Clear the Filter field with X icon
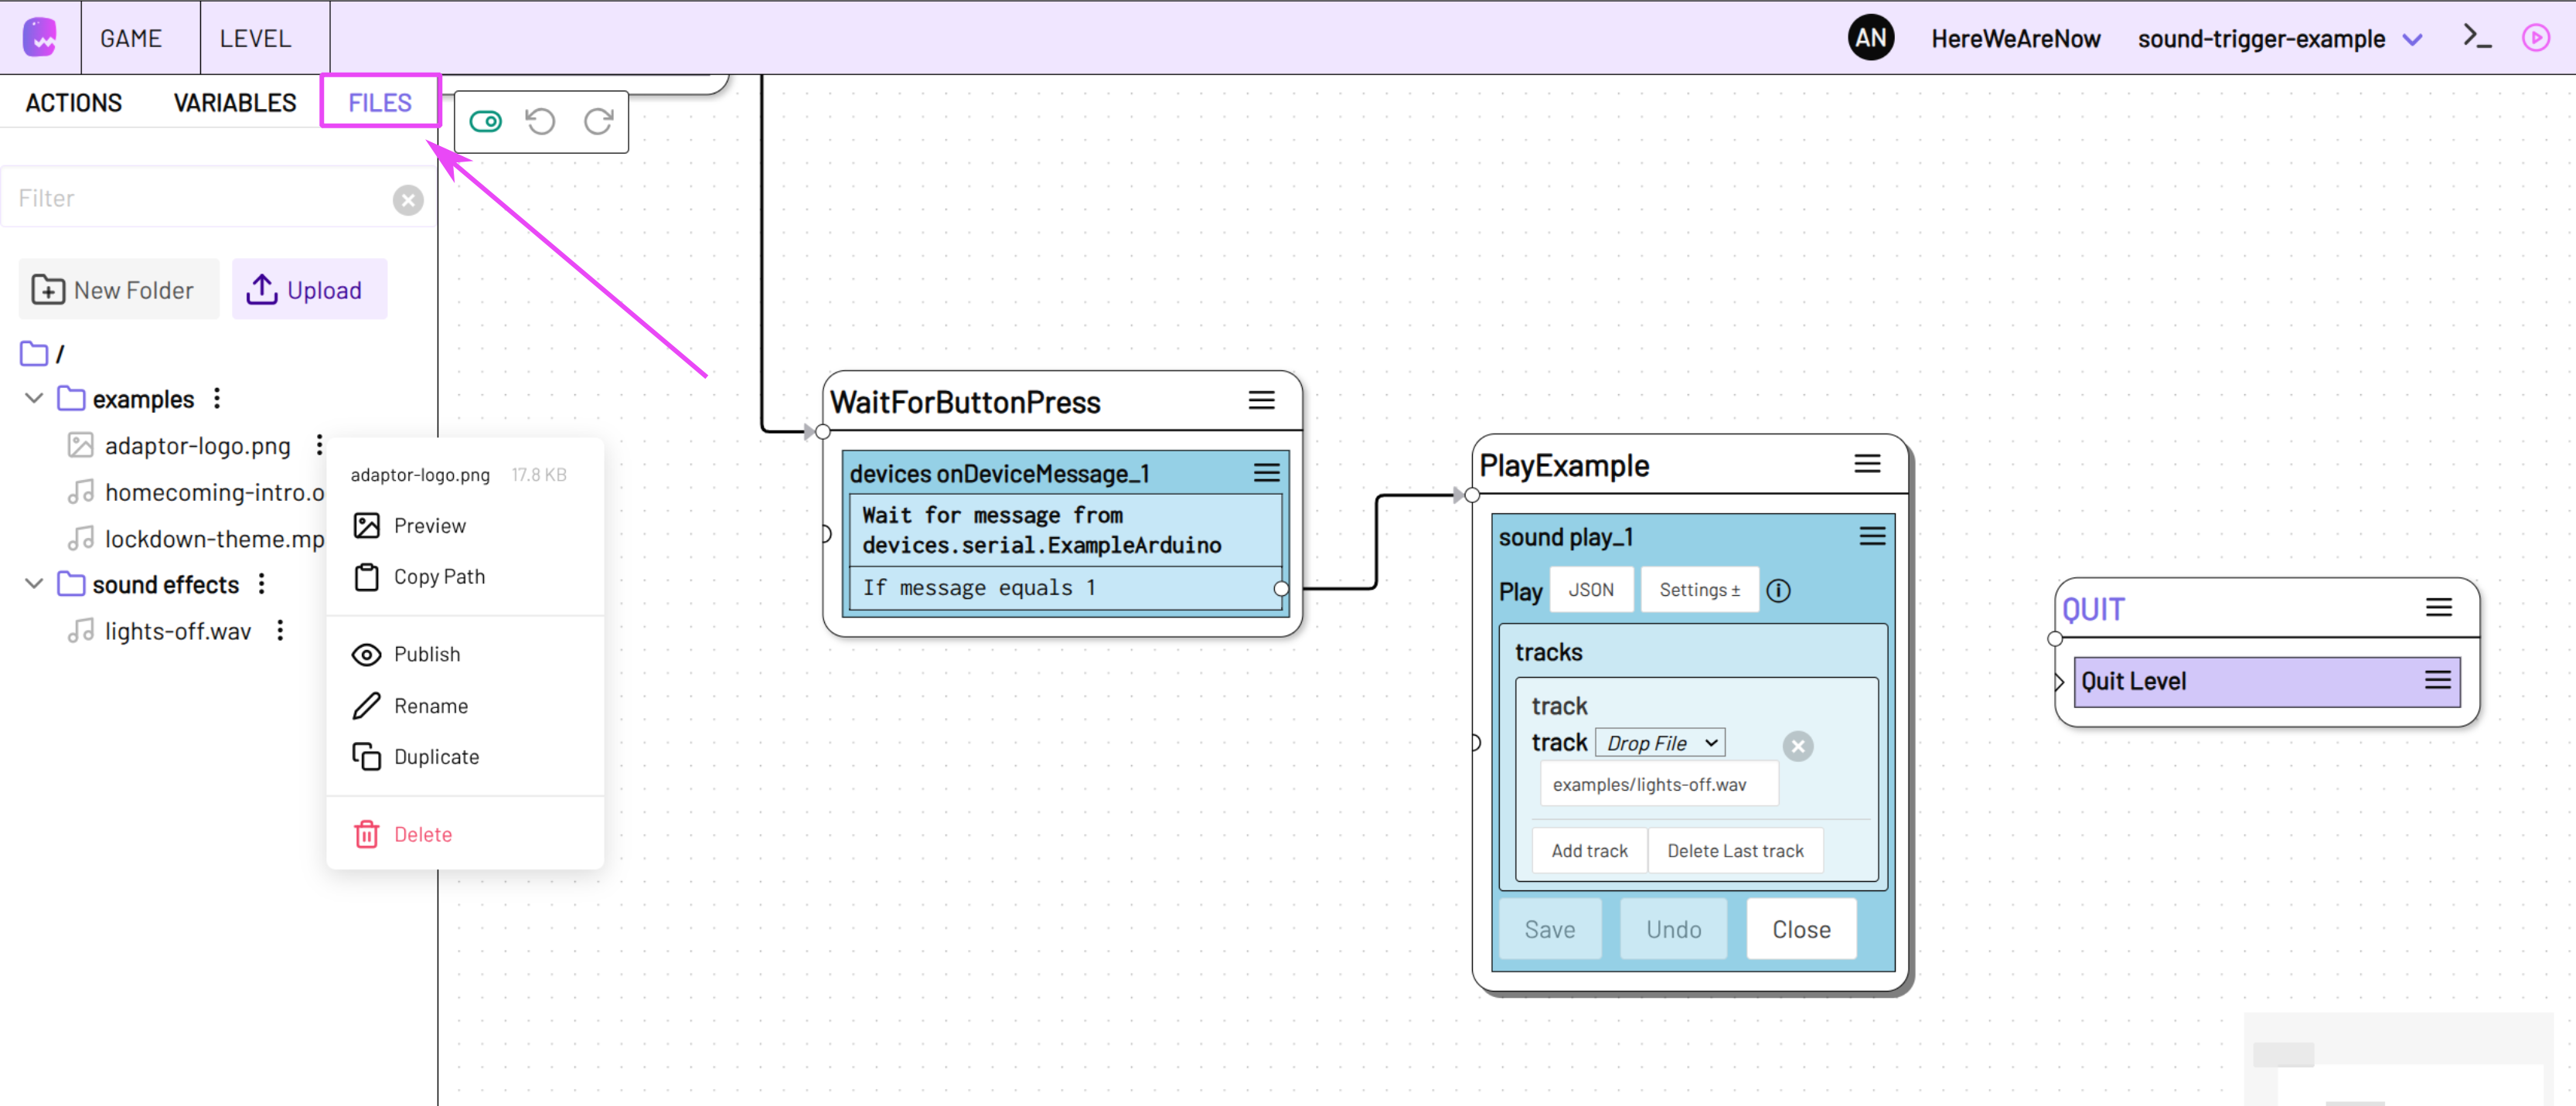 click(x=408, y=201)
